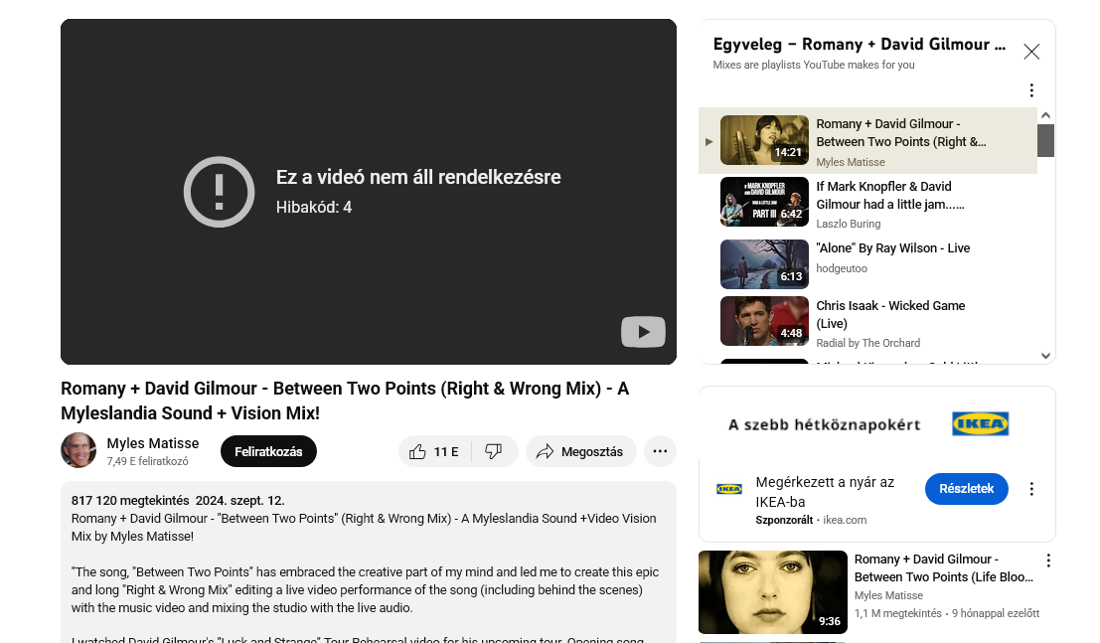Open the "Alone" By Ray Wilson thumbnail

click(x=764, y=264)
